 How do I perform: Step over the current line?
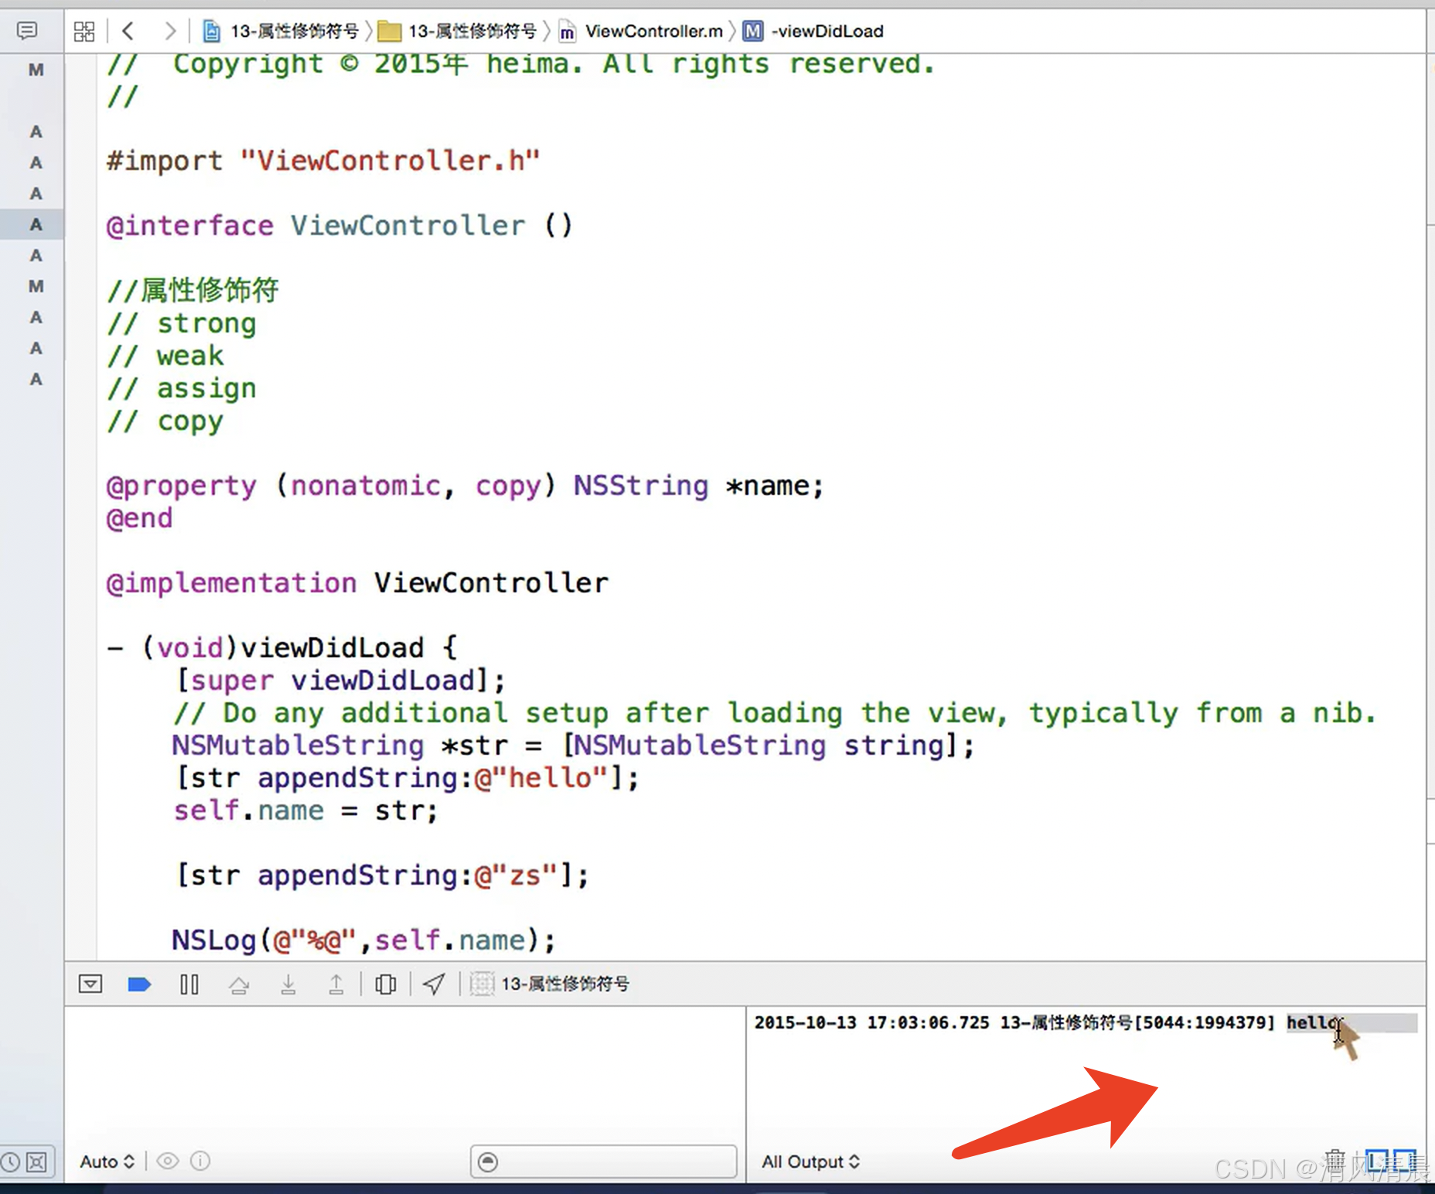click(239, 984)
